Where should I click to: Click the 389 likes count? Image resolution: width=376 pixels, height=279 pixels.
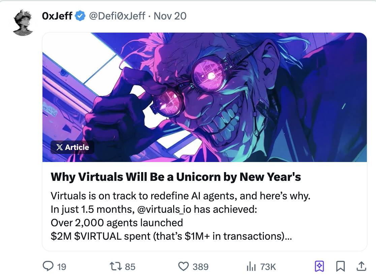pos(200,267)
